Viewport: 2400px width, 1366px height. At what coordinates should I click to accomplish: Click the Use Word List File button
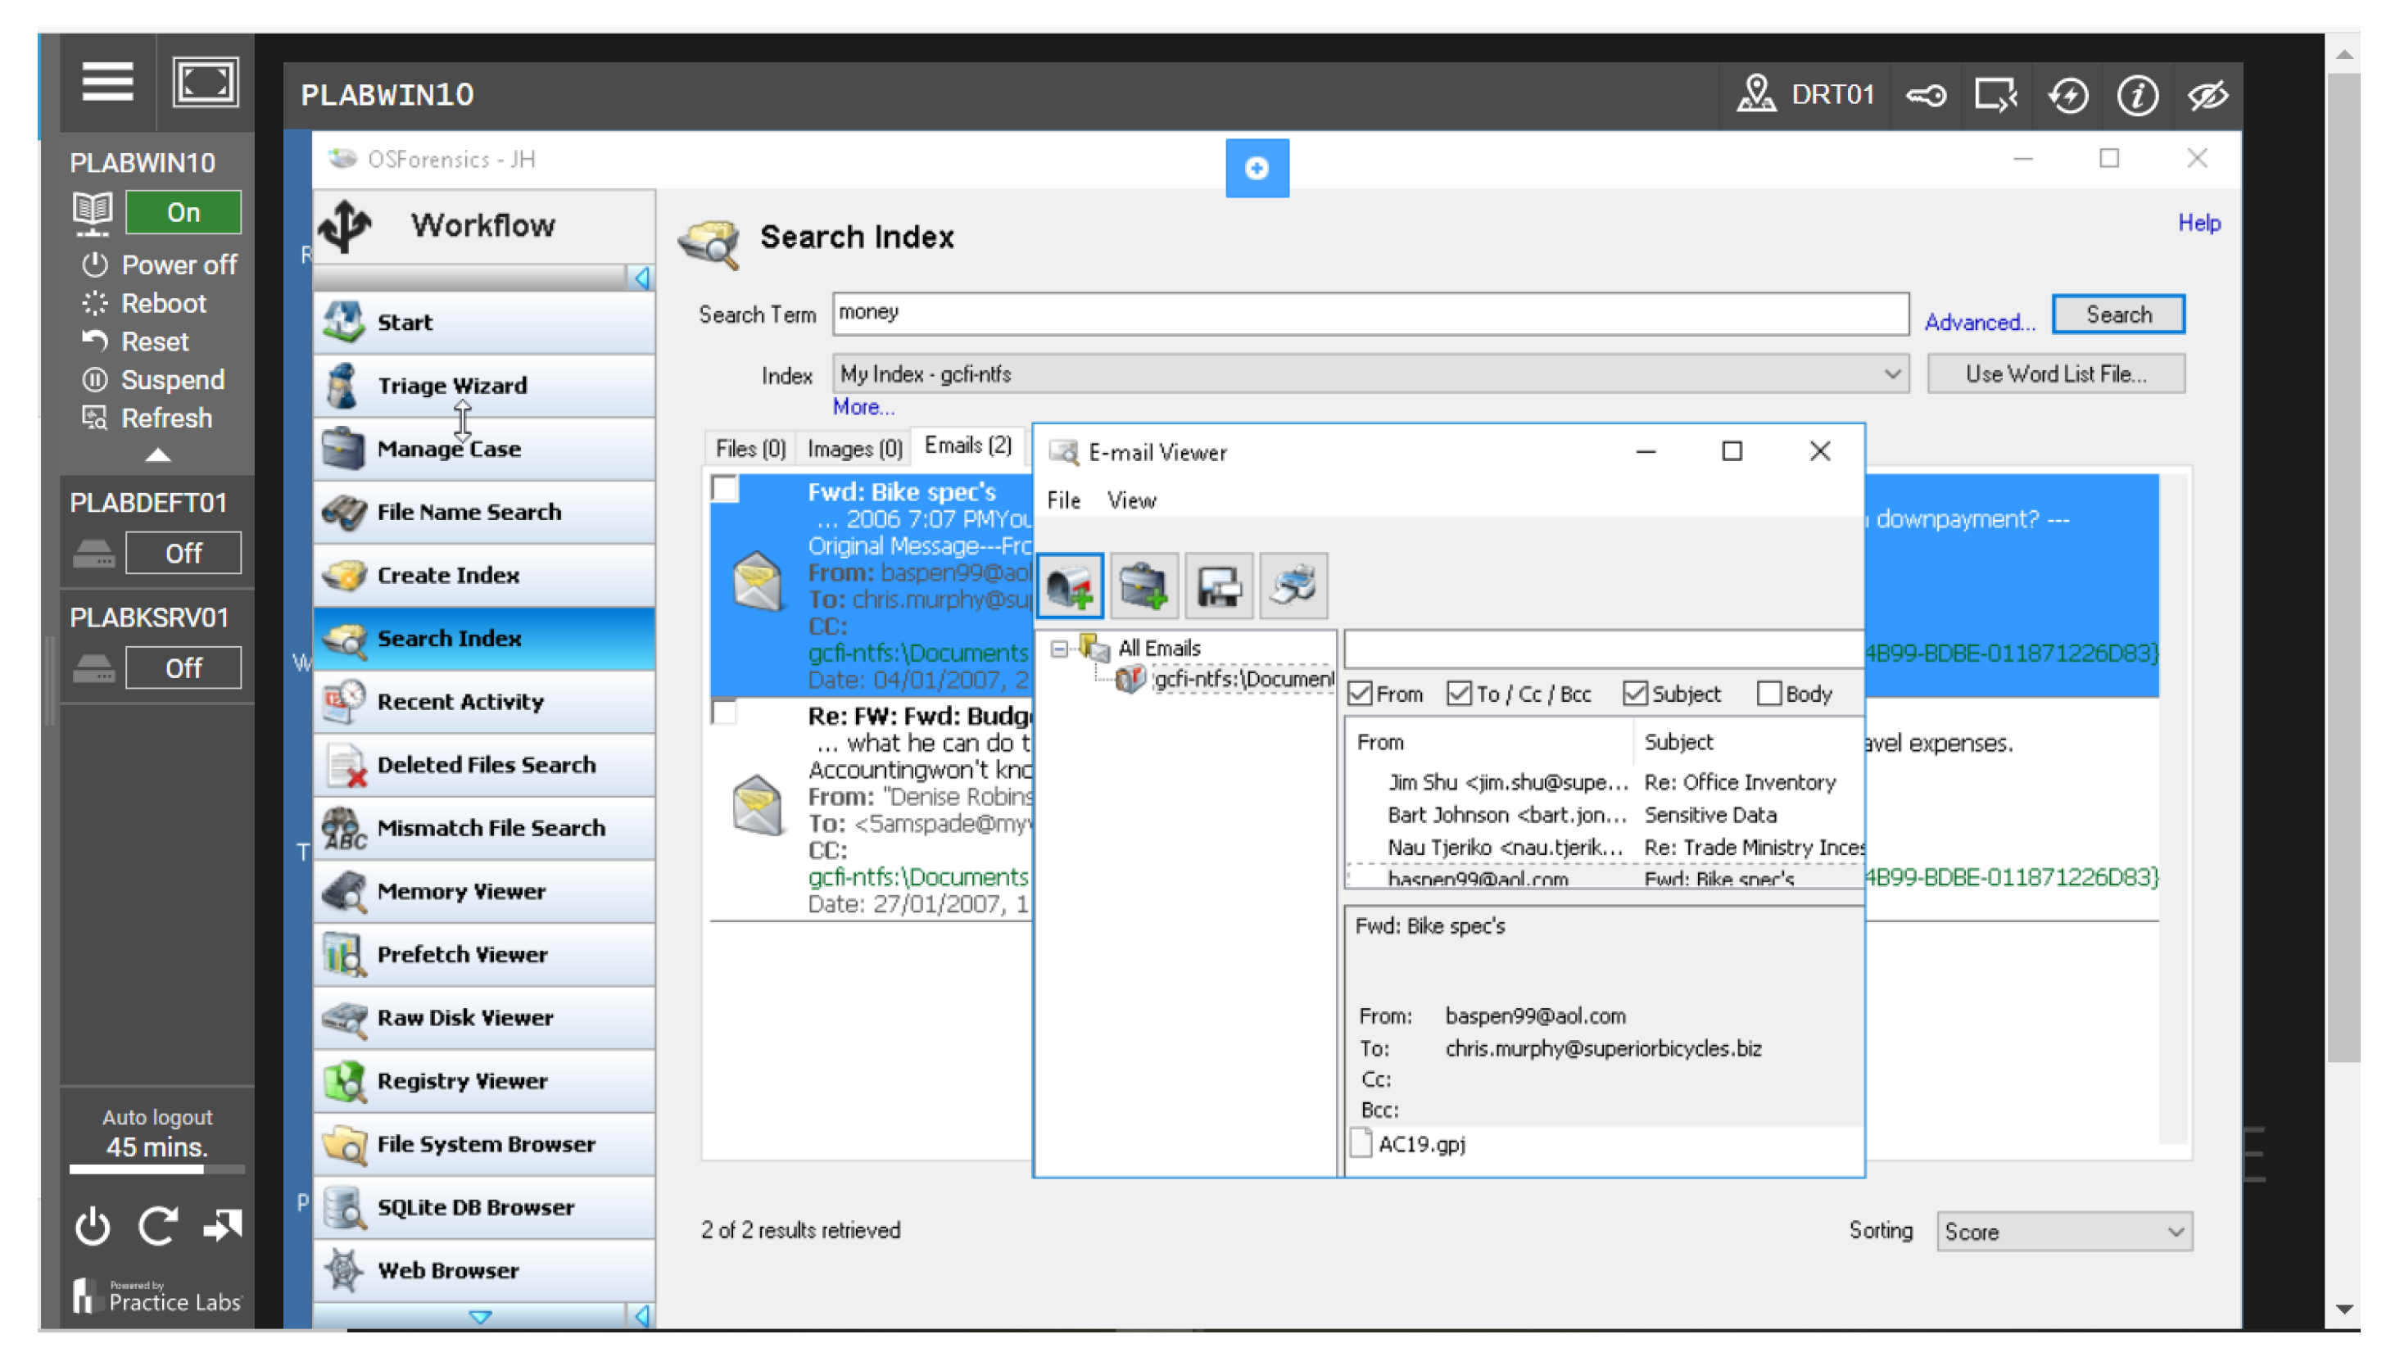[x=2054, y=374]
